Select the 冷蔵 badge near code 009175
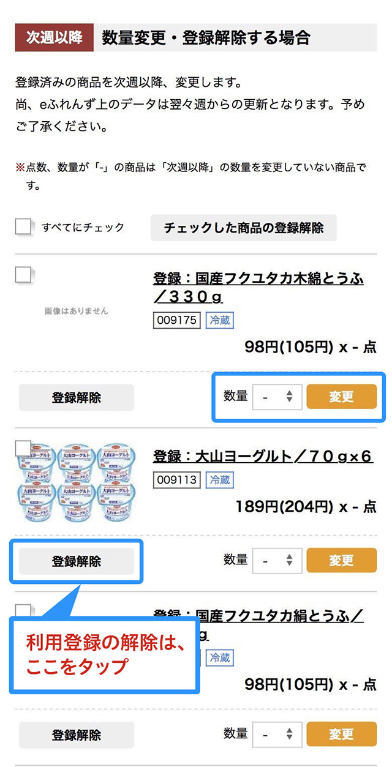The image size is (392, 767). [x=220, y=320]
